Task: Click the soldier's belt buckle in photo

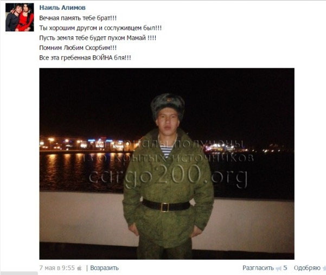Action: 165,207
